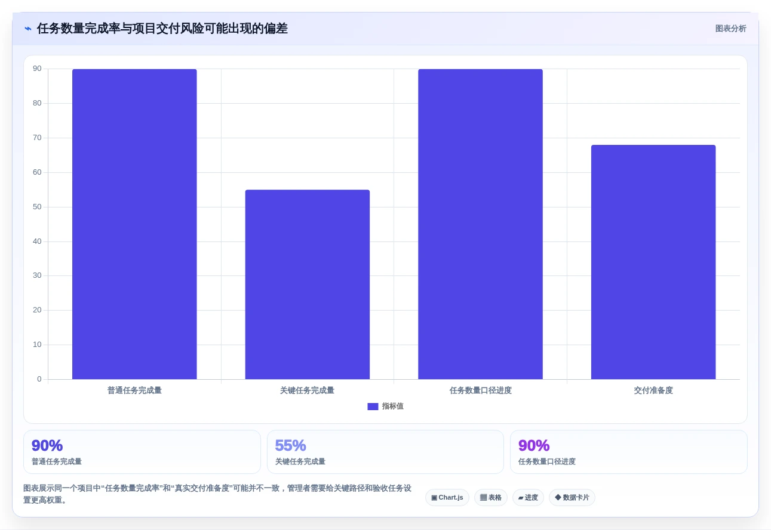Select the 90% 普通任务完成量 stat card

coord(142,452)
